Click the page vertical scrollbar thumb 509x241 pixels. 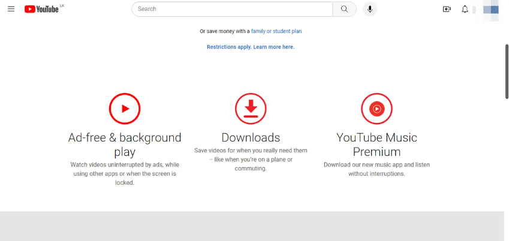[x=507, y=71]
